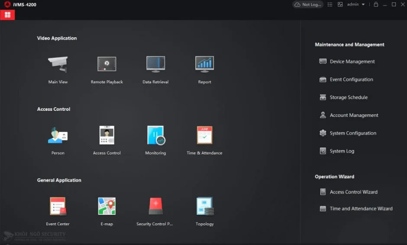Click the General Application heading

(x=59, y=180)
